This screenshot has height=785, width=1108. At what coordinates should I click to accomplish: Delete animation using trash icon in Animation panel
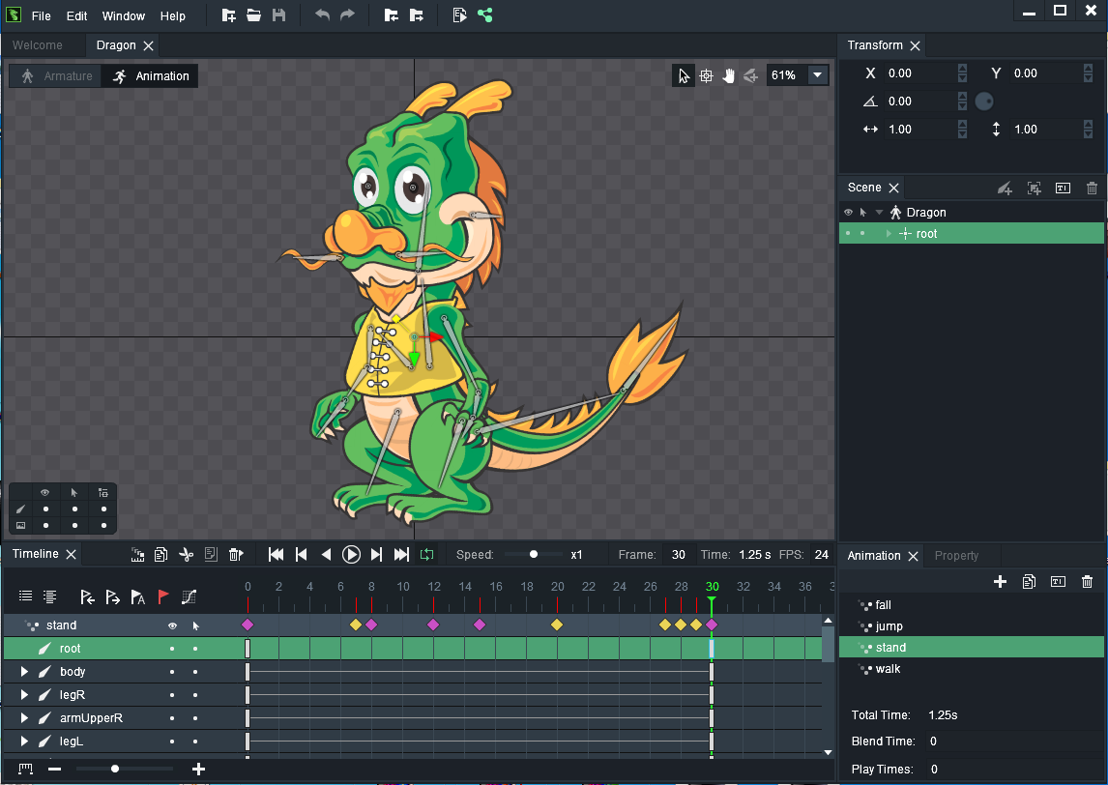click(x=1087, y=581)
